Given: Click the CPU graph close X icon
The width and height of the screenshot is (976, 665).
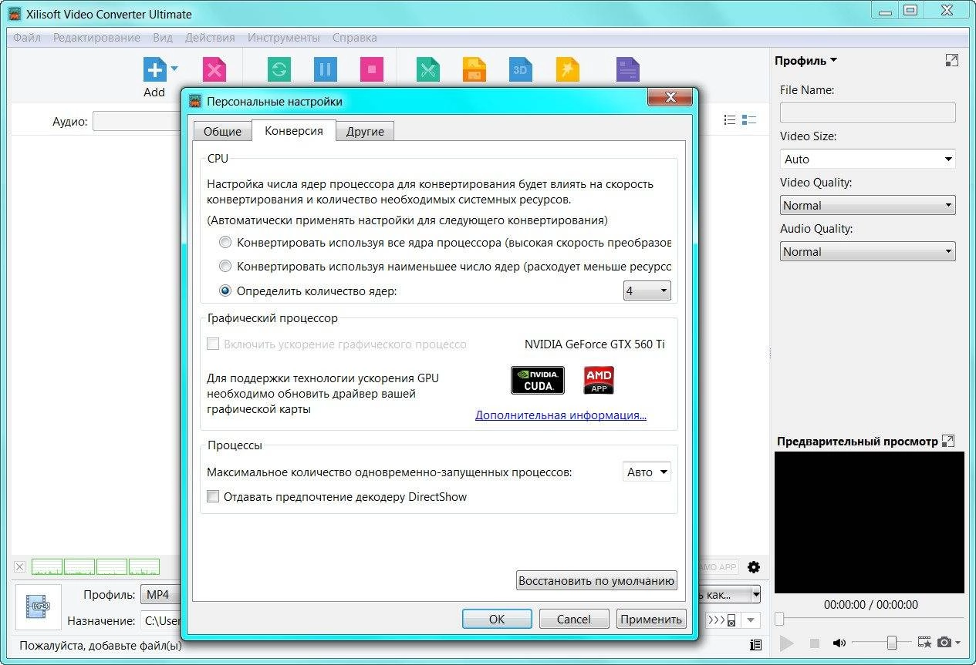Looking at the screenshot, I should click(x=20, y=567).
